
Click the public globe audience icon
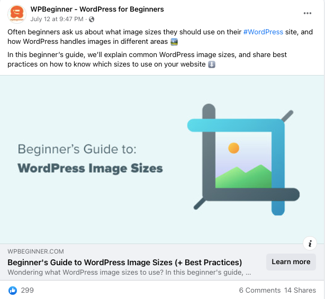tap(92, 19)
